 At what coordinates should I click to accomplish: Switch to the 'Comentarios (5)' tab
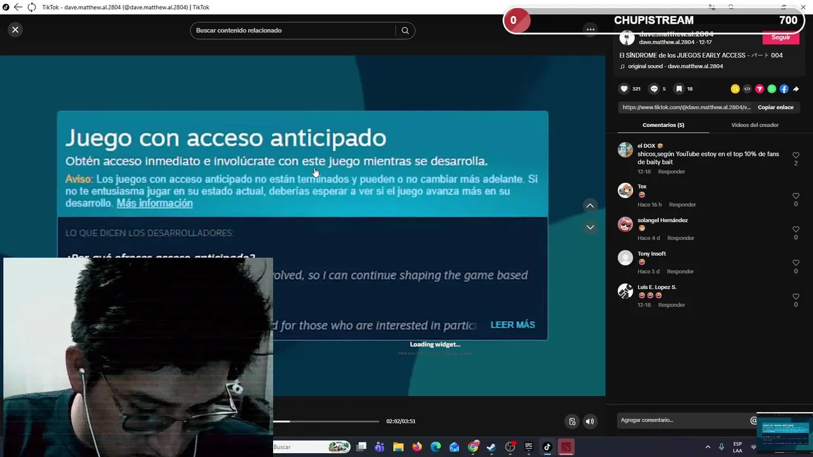pos(663,125)
